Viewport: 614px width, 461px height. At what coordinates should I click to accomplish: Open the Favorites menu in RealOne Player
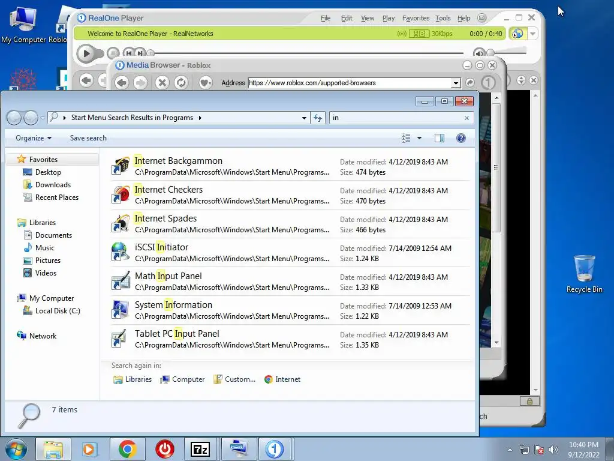(x=416, y=18)
